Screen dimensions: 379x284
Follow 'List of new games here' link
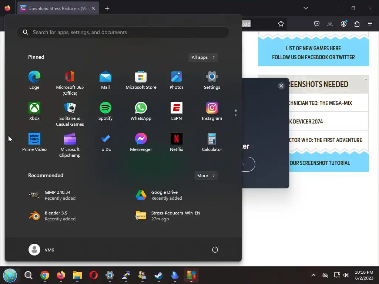point(313,48)
